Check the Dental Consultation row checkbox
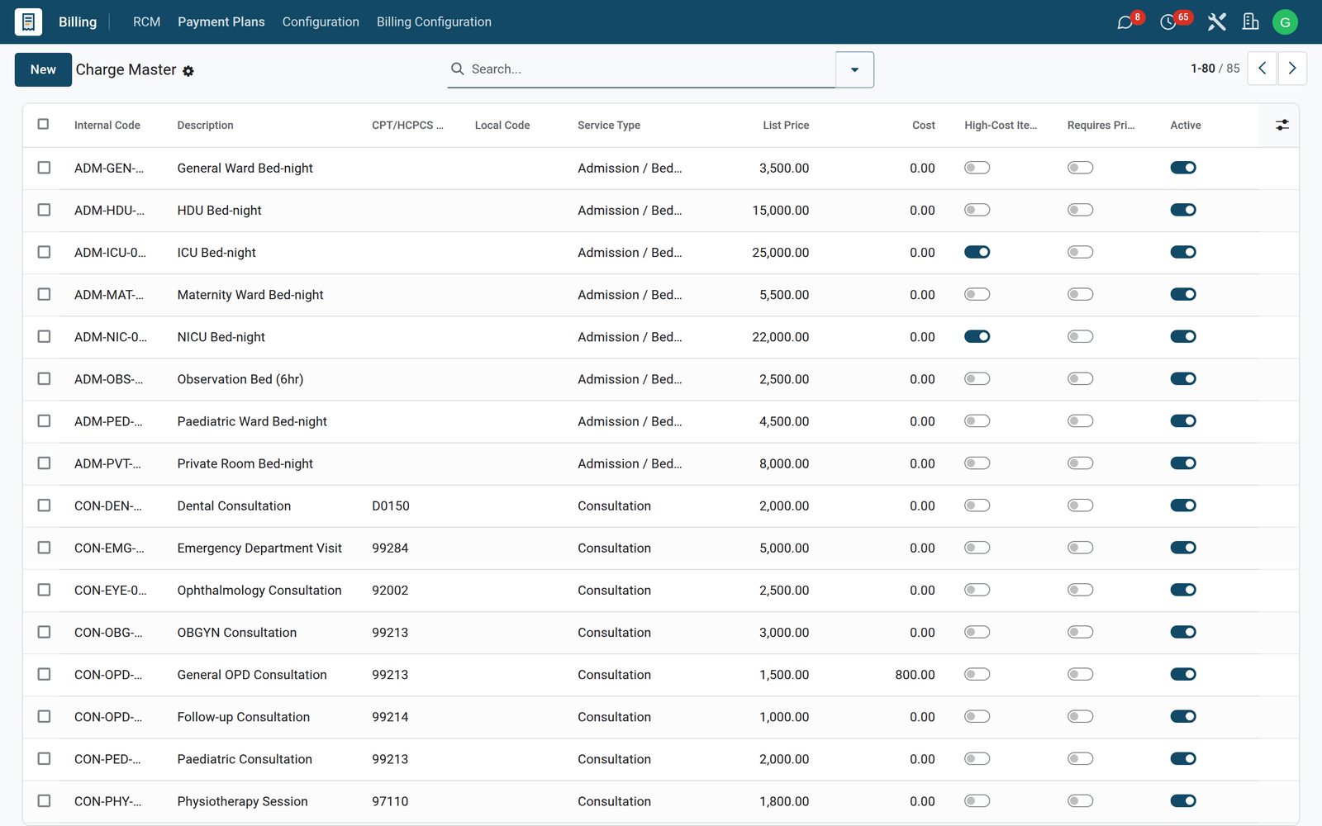Viewport: 1322px width, 826px height. pos(44,506)
